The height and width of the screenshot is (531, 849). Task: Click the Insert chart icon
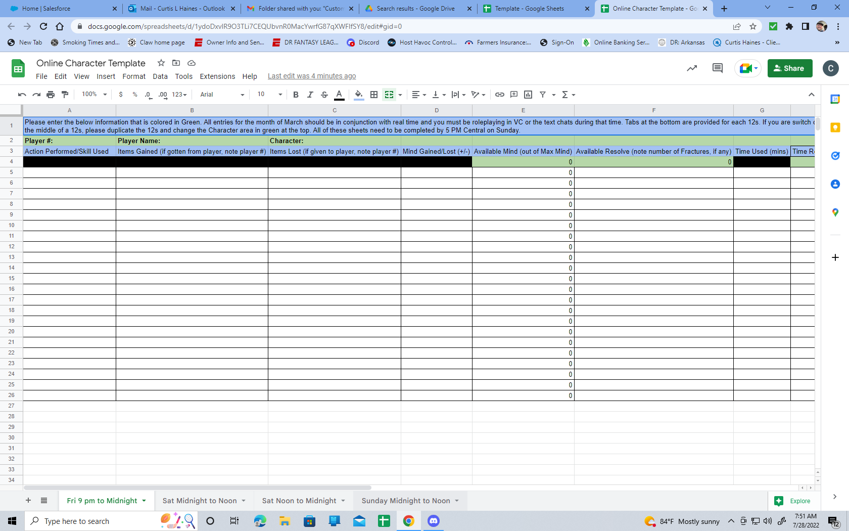[528, 95]
